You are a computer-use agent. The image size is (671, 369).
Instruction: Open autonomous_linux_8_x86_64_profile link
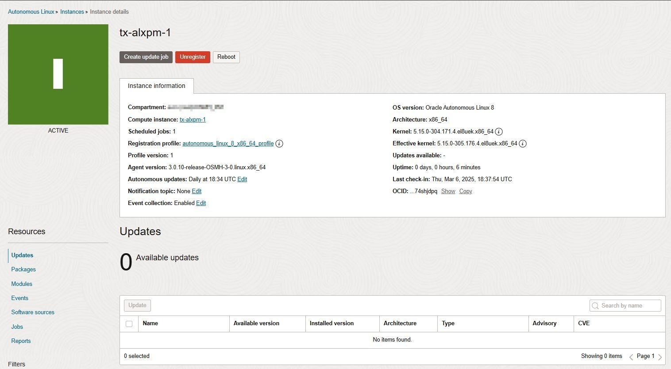(228, 144)
